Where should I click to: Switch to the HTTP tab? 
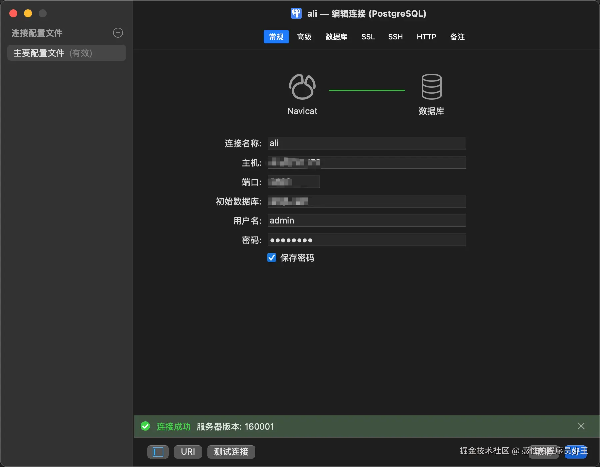point(427,37)
